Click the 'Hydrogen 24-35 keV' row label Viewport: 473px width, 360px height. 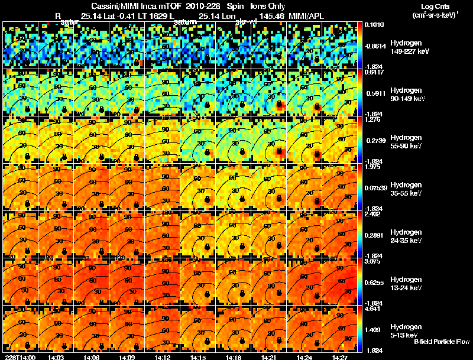[x=406, y=236]
